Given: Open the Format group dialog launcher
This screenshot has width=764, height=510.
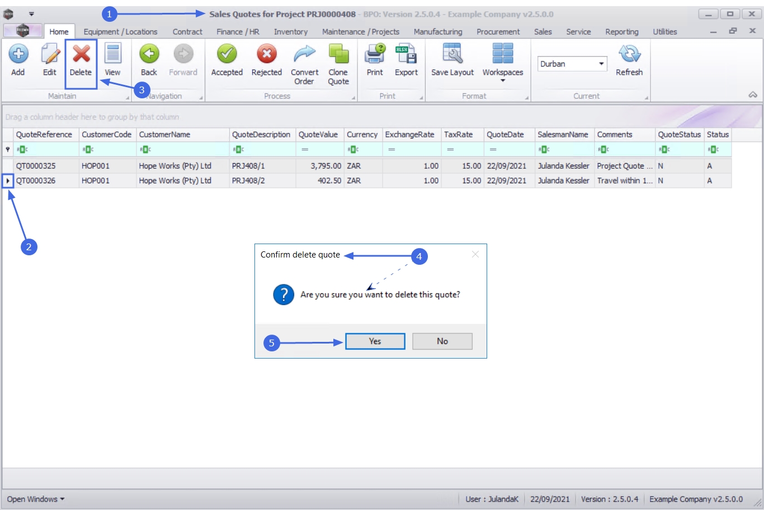Looking at the screenshot, I should point(527,98).
